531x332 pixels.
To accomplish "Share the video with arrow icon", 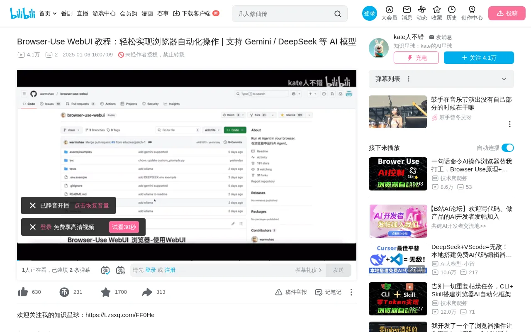I will coord(147,292).
